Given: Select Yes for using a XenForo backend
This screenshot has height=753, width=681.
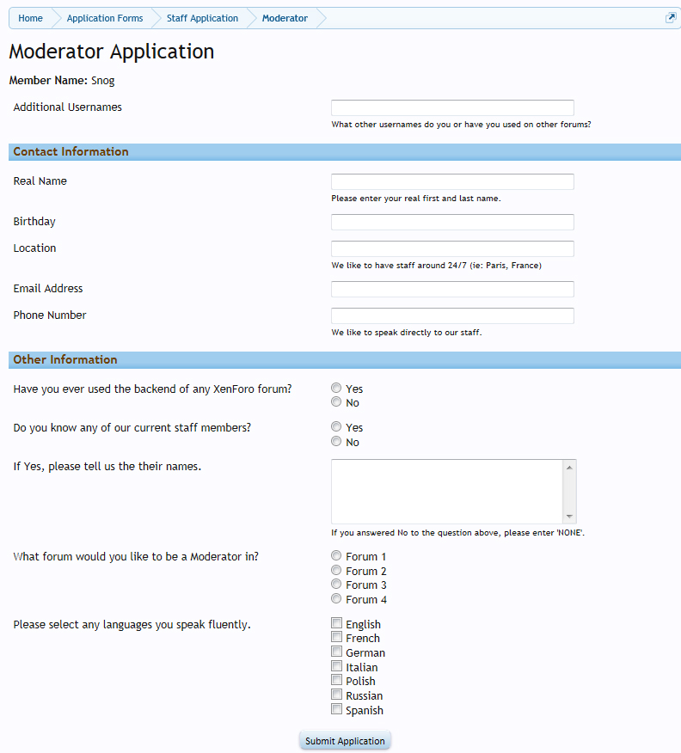Looking at the screenshot, I should click(336, 387).
